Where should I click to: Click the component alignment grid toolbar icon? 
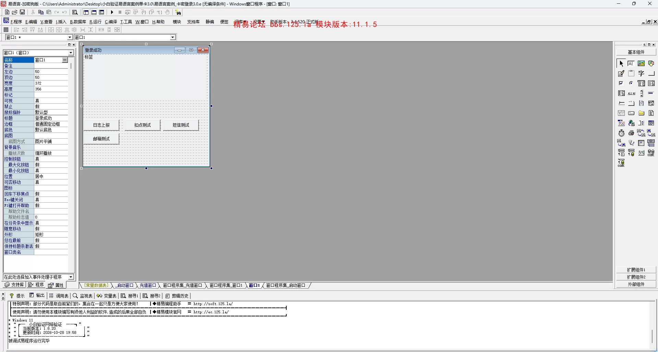coord(6,30)
